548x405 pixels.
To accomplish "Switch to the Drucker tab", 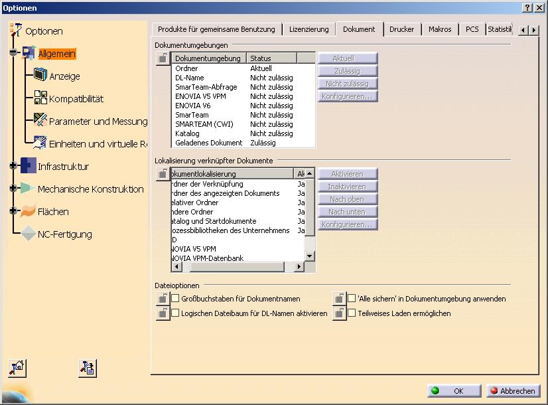I will (x=401, y=29).
